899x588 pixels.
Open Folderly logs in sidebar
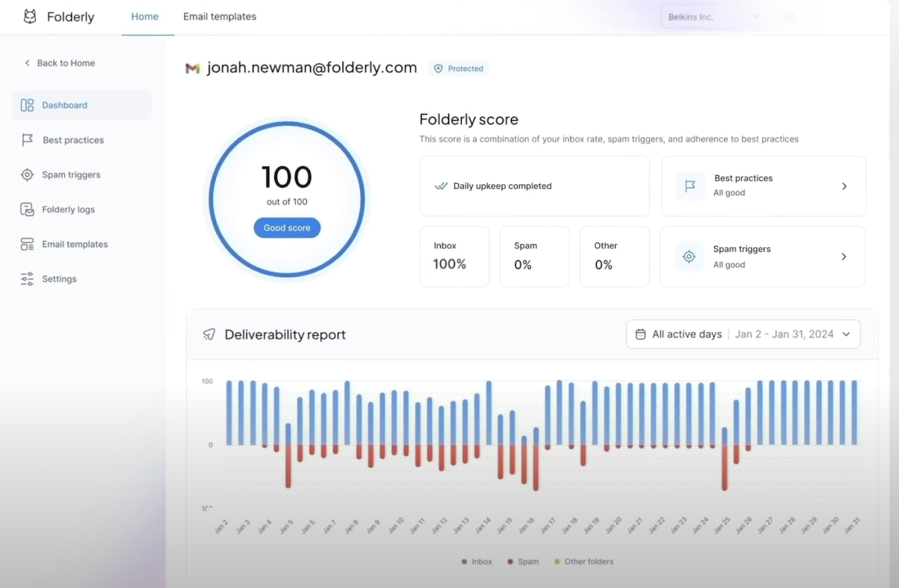click(x=68, y=209)
